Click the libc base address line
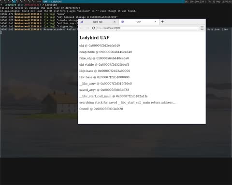This screenshot has width=232, height=185. pyautogui.click(x=104, y=77)
